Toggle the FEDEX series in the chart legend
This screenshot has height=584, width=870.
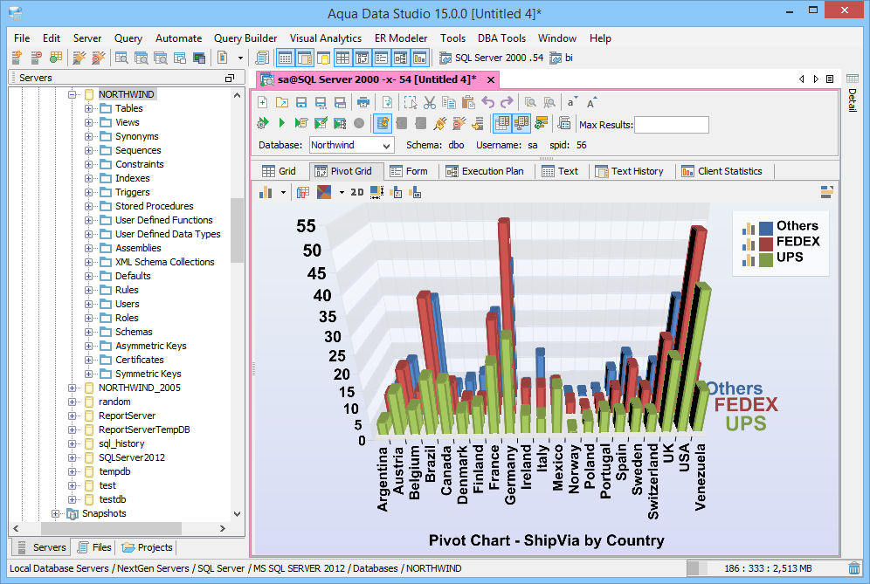coord(797,241)
